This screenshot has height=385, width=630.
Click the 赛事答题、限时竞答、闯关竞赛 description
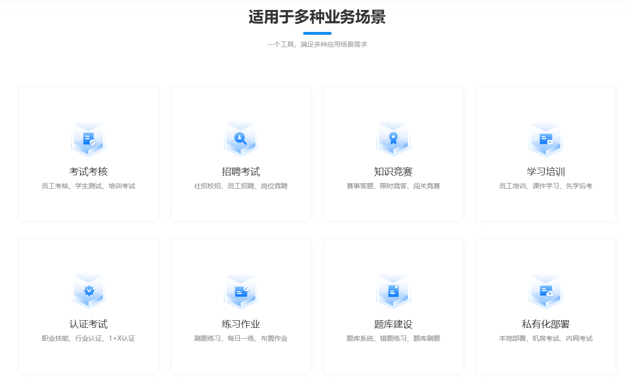click(393, 186)
